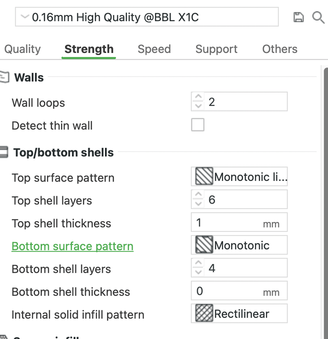Click the save preset floppy disk icon

pyautogui.click(x=298, y=17)
